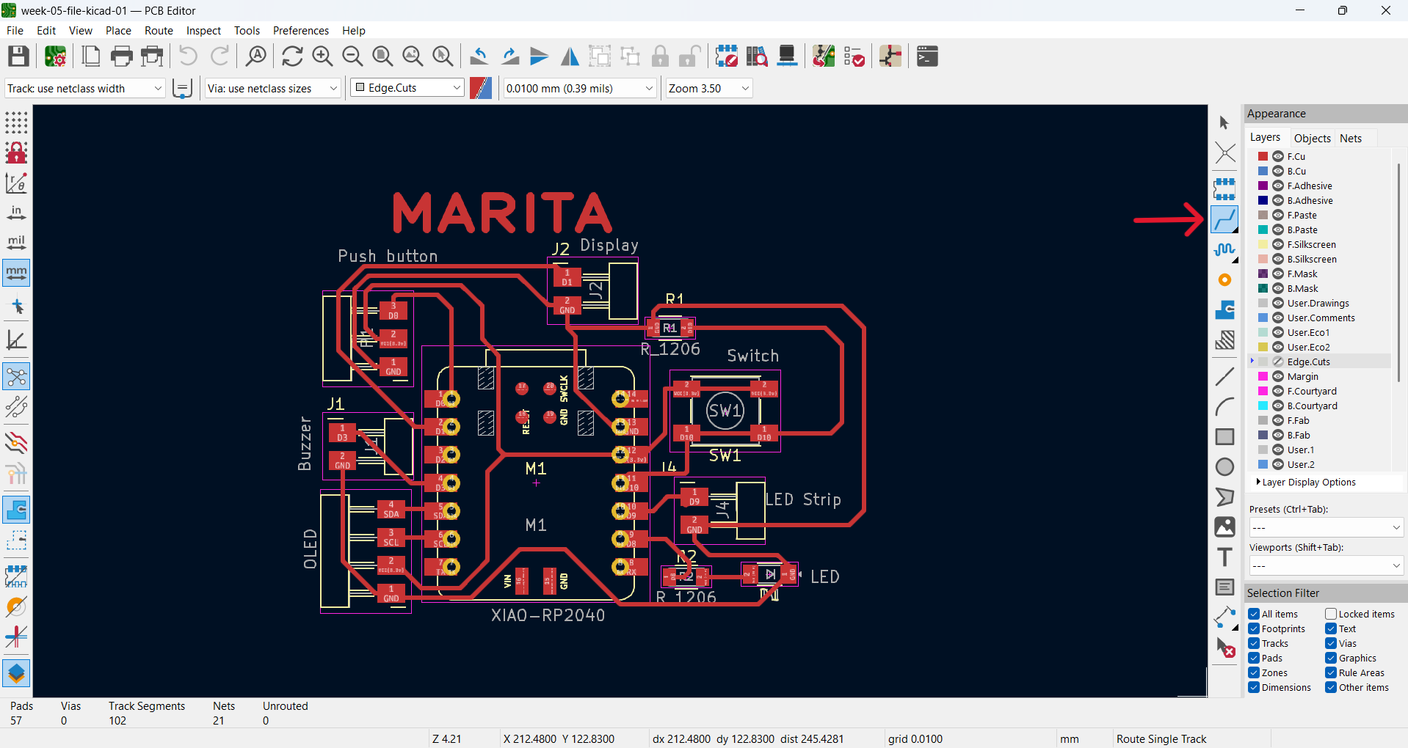Click the Save board icon
1408x748 pixels.
click(18, 56)
